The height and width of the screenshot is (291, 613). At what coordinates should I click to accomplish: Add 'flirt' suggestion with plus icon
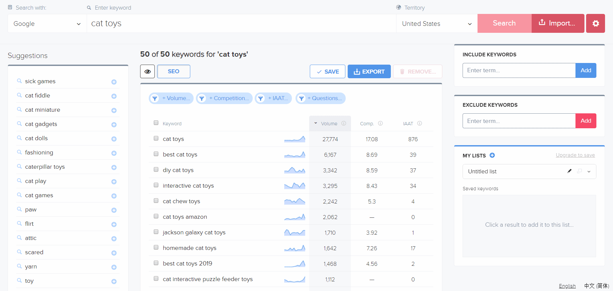tap(114, 224)
